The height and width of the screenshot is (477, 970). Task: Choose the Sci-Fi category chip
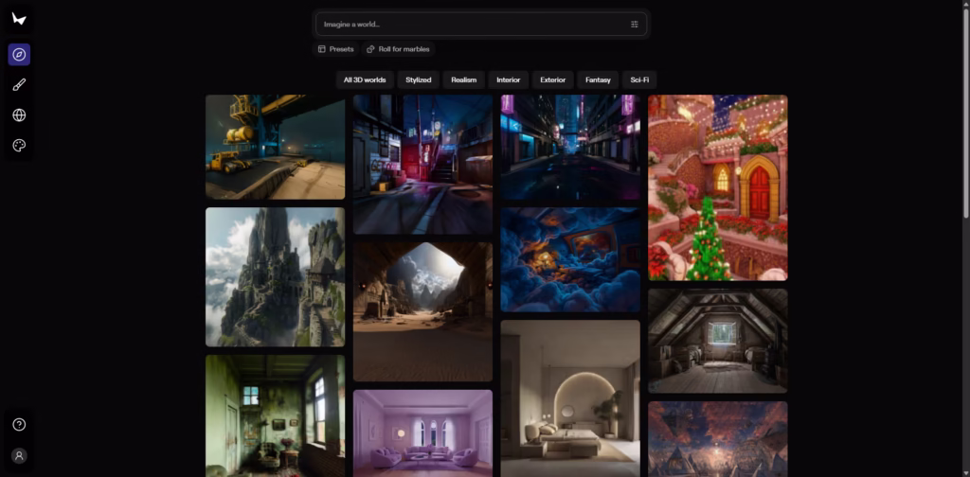click(x=639, y=80)
